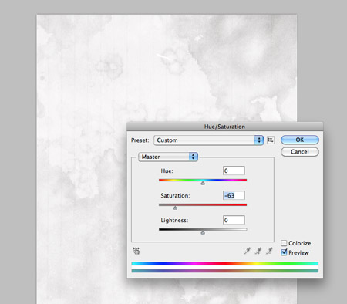This screenshot has height=304, width=347.
Task: Click the Hue label text
Action: (167, 171)
